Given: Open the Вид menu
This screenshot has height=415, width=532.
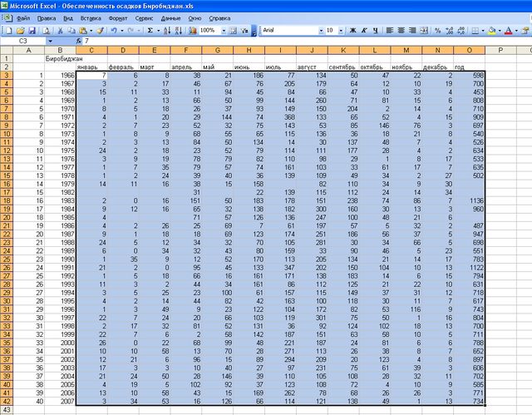Looking at the screenshot, I should click(x=68, y=18).
